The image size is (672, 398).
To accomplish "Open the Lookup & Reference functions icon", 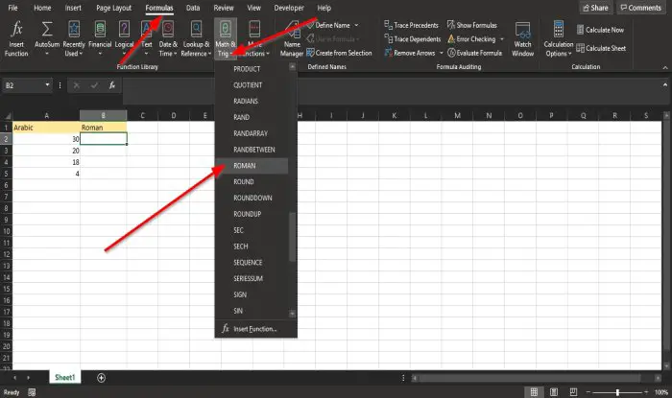I will tap(196, 29).
